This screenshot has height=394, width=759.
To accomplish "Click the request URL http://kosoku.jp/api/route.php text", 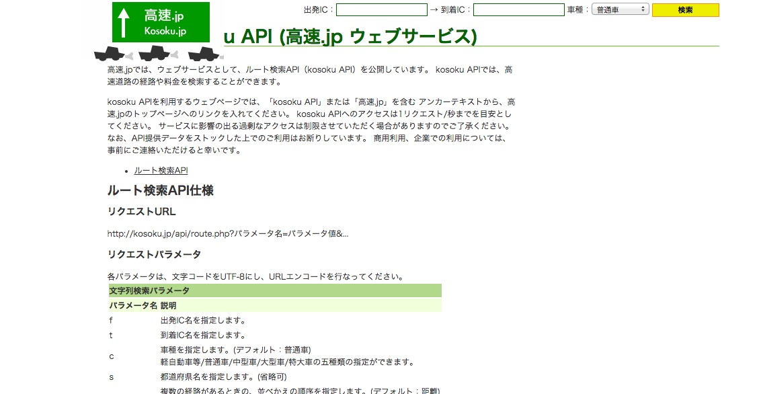I will (x=228, y=234).
